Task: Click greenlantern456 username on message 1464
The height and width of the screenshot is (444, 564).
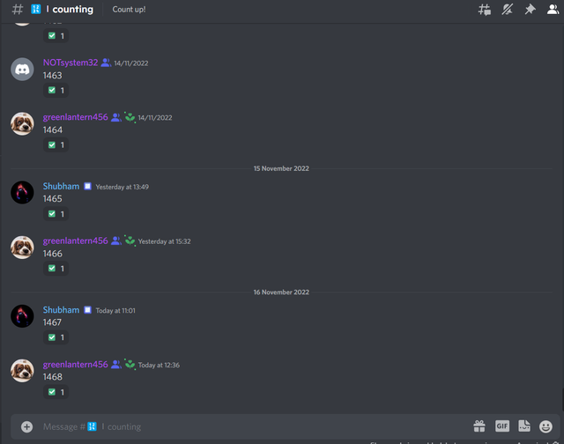Action: pyautogui.click(x=76, y=117)
